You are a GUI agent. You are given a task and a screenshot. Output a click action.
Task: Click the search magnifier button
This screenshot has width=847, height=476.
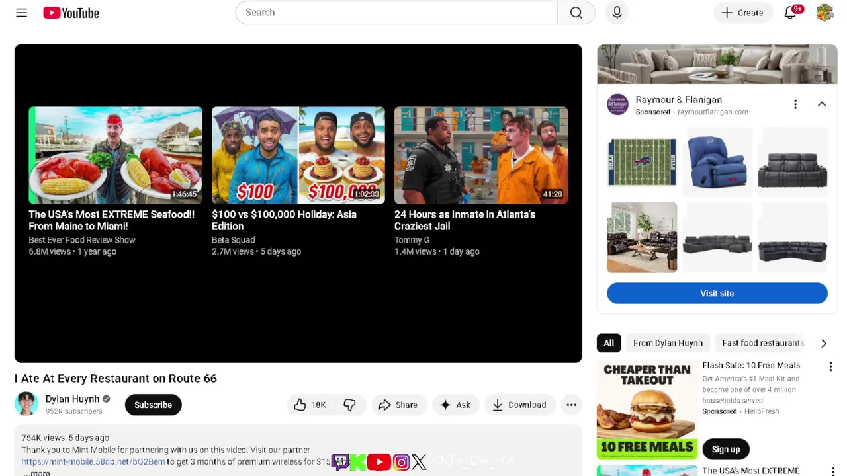[576, 13]
